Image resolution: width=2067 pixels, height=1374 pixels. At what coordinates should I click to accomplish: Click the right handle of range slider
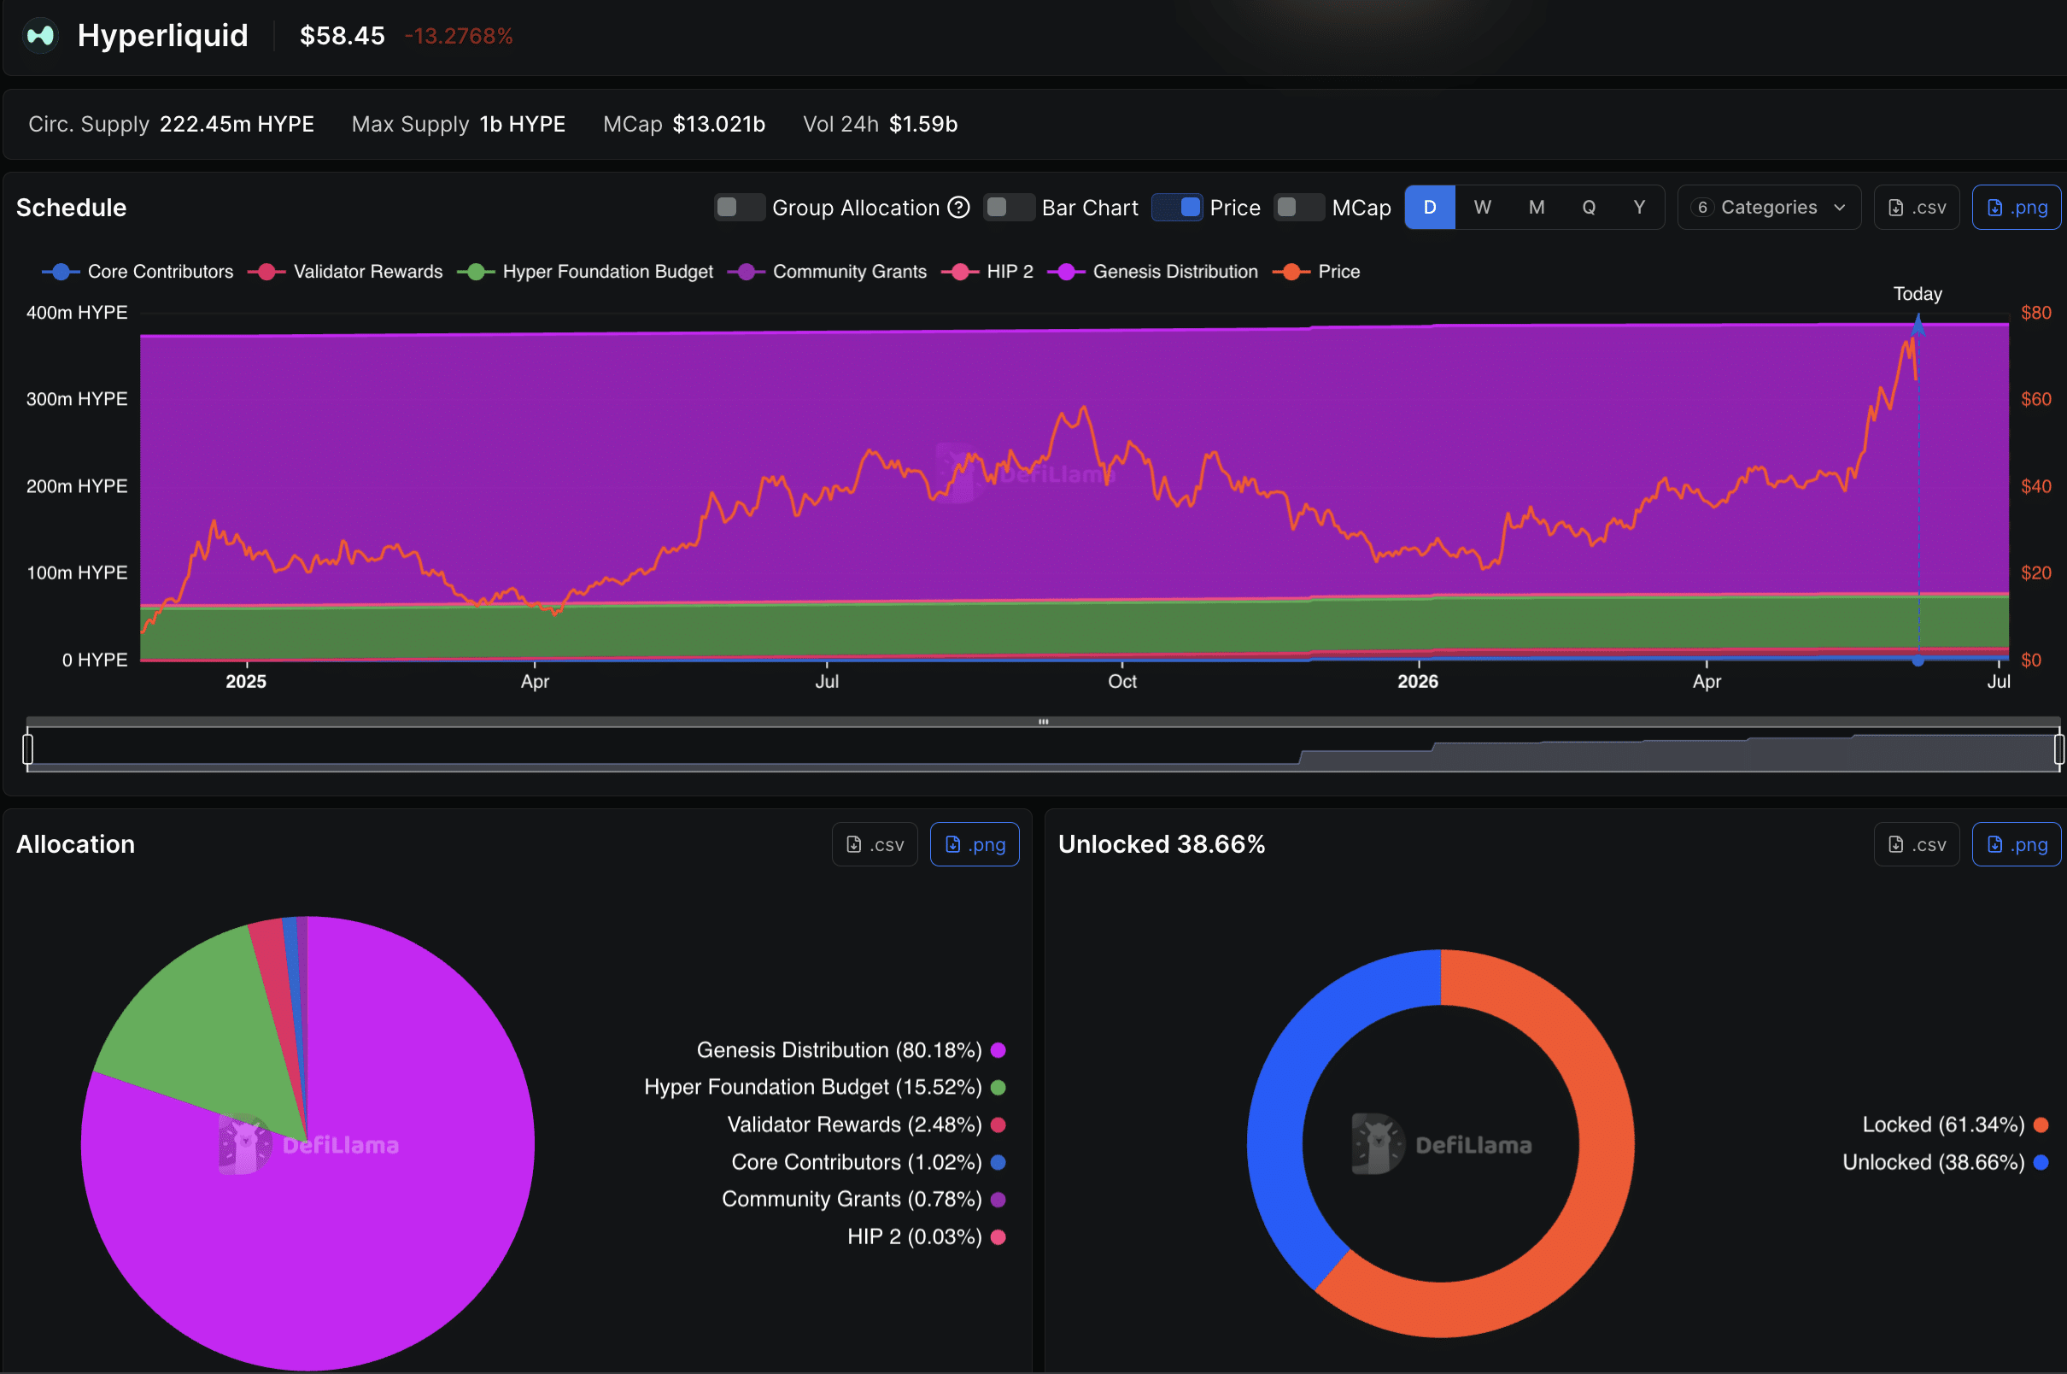tap(2058, 749)
